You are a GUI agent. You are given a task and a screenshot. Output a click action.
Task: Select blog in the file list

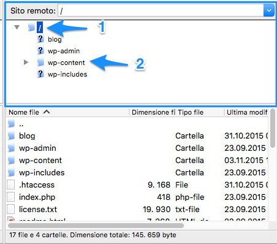(x=27, y=136)
